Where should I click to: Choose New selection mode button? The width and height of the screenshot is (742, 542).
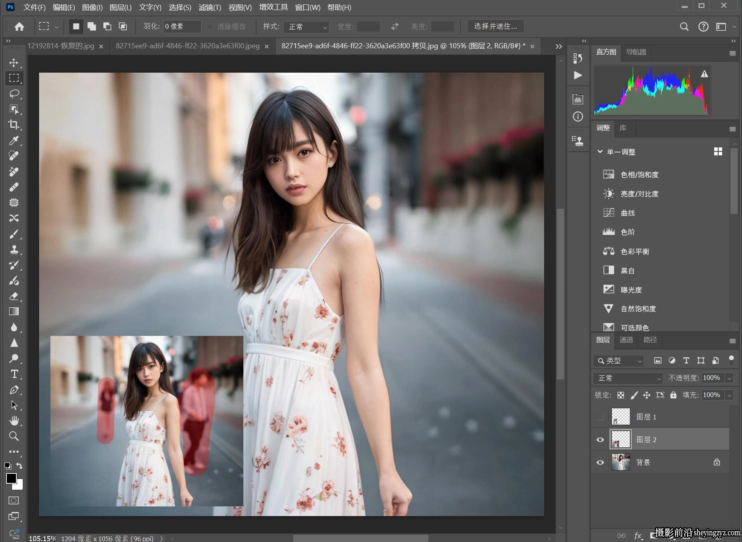pyautogui.click(x=76, y=27)
